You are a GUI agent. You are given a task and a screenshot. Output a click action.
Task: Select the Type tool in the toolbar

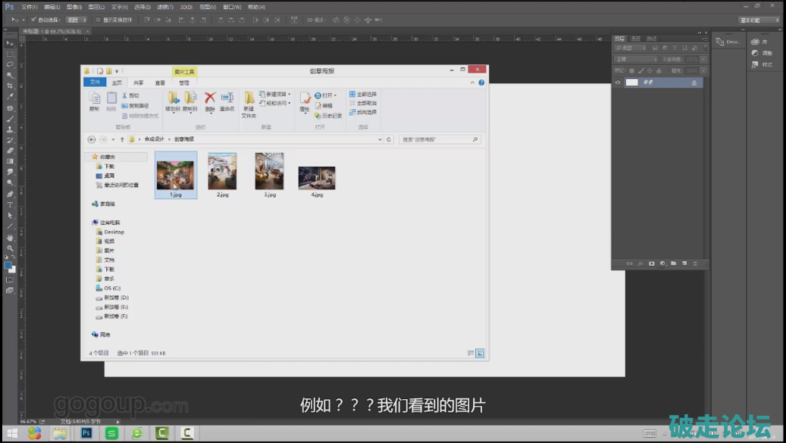11,204
